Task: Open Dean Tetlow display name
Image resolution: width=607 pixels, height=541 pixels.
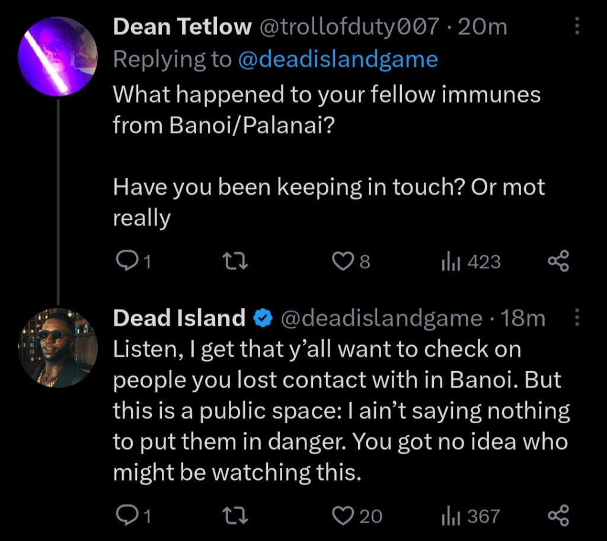Action: pos(182,27)
